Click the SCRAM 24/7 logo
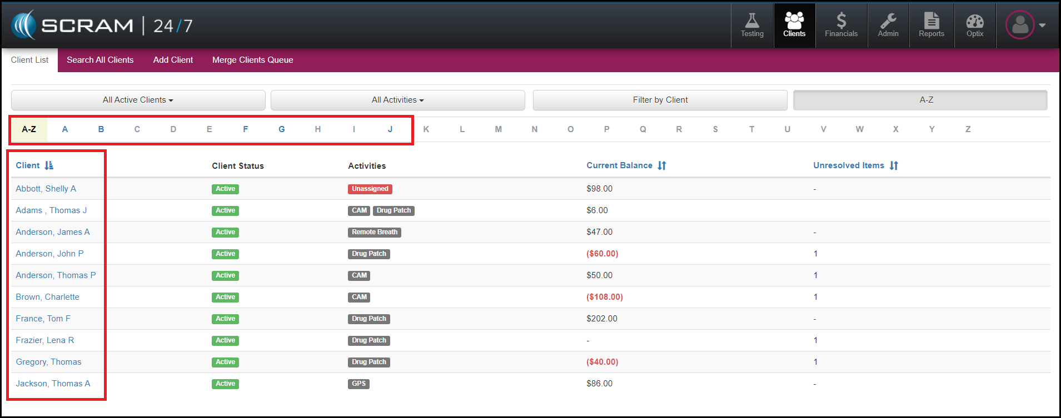1061x418 pixels. 102,26
